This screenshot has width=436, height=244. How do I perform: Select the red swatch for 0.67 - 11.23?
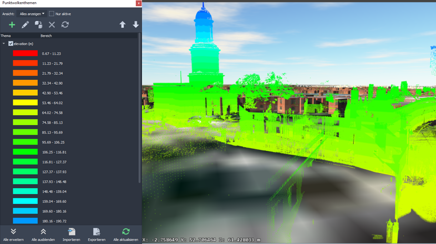click(x=25, y=53)
